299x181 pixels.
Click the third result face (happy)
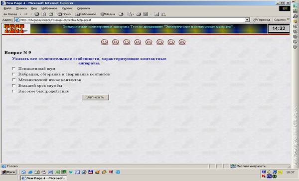click(127, 42)
